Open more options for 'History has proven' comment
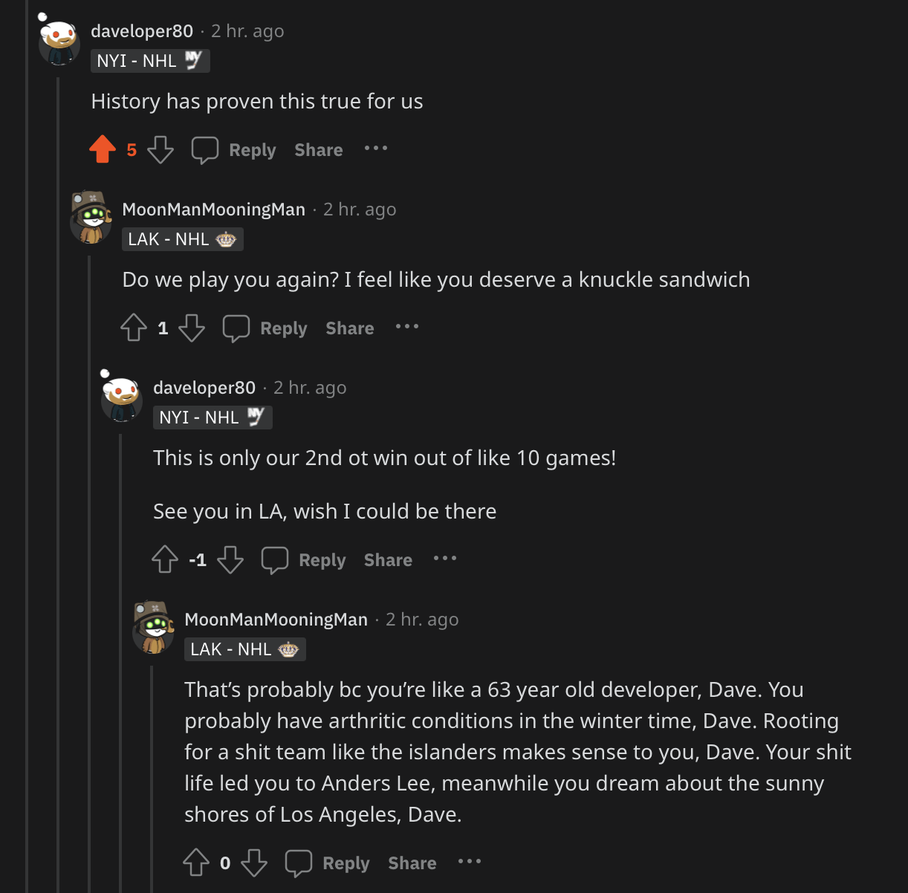The width and height of the screenshot is (908, 893). (376, 149)
